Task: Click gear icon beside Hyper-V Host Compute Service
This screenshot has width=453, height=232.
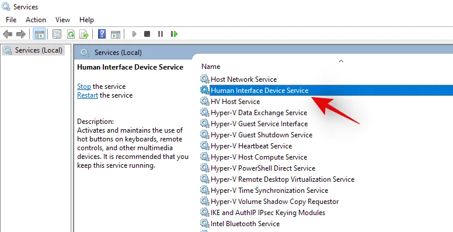Action: pyautogui.click(x=204, y=157)
